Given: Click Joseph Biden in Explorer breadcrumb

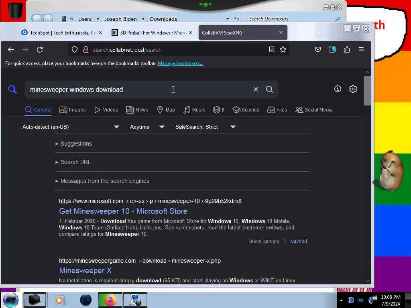Looking at the screenshot, I should coord(120,19).
